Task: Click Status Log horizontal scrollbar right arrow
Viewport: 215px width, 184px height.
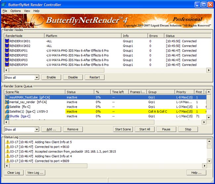Action: tap(204, 166)
